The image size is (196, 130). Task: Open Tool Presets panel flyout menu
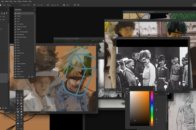tap(35, 10)
